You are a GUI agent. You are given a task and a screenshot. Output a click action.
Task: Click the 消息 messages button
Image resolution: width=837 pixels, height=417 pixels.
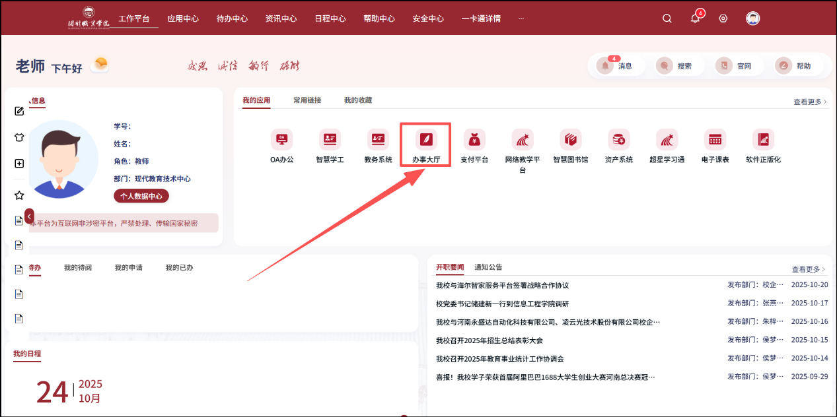click(616, 66)
